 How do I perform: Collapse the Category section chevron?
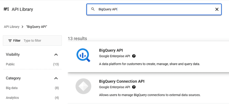coord(56,78)
